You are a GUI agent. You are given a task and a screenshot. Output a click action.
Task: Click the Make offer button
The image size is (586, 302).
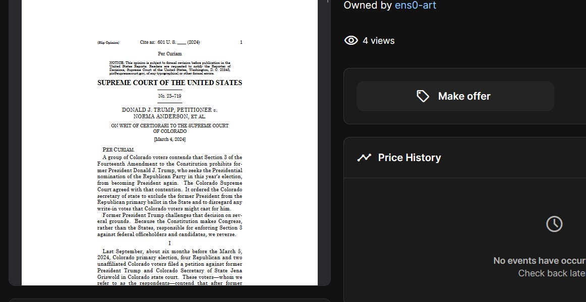(x=455, y=96)
